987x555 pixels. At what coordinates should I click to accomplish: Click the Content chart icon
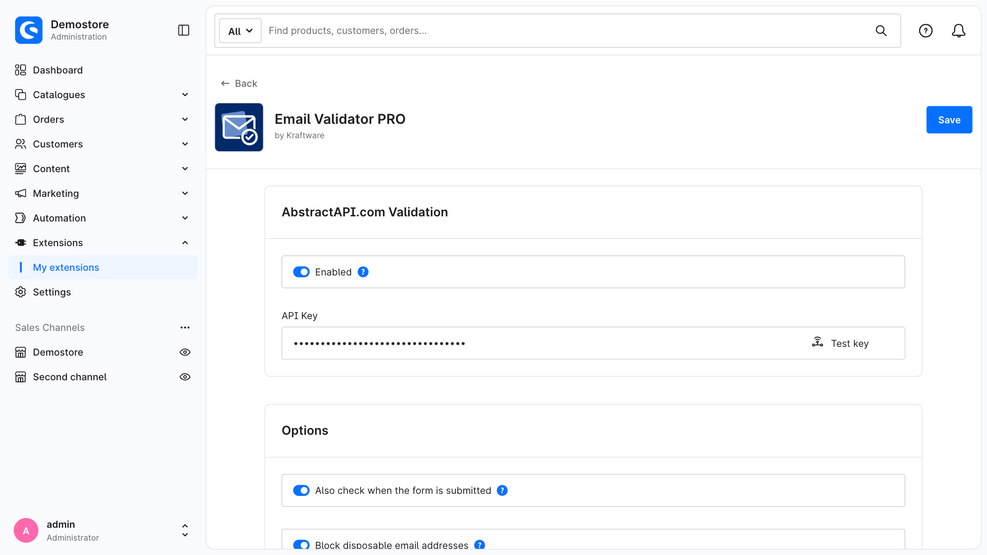pos(21,169)
